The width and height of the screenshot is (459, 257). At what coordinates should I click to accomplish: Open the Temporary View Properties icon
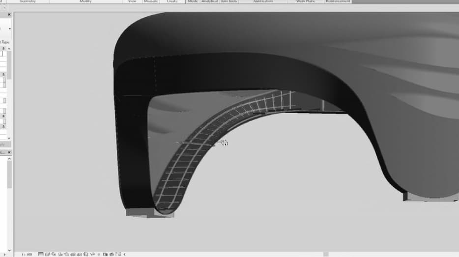[x=105, y=254]
